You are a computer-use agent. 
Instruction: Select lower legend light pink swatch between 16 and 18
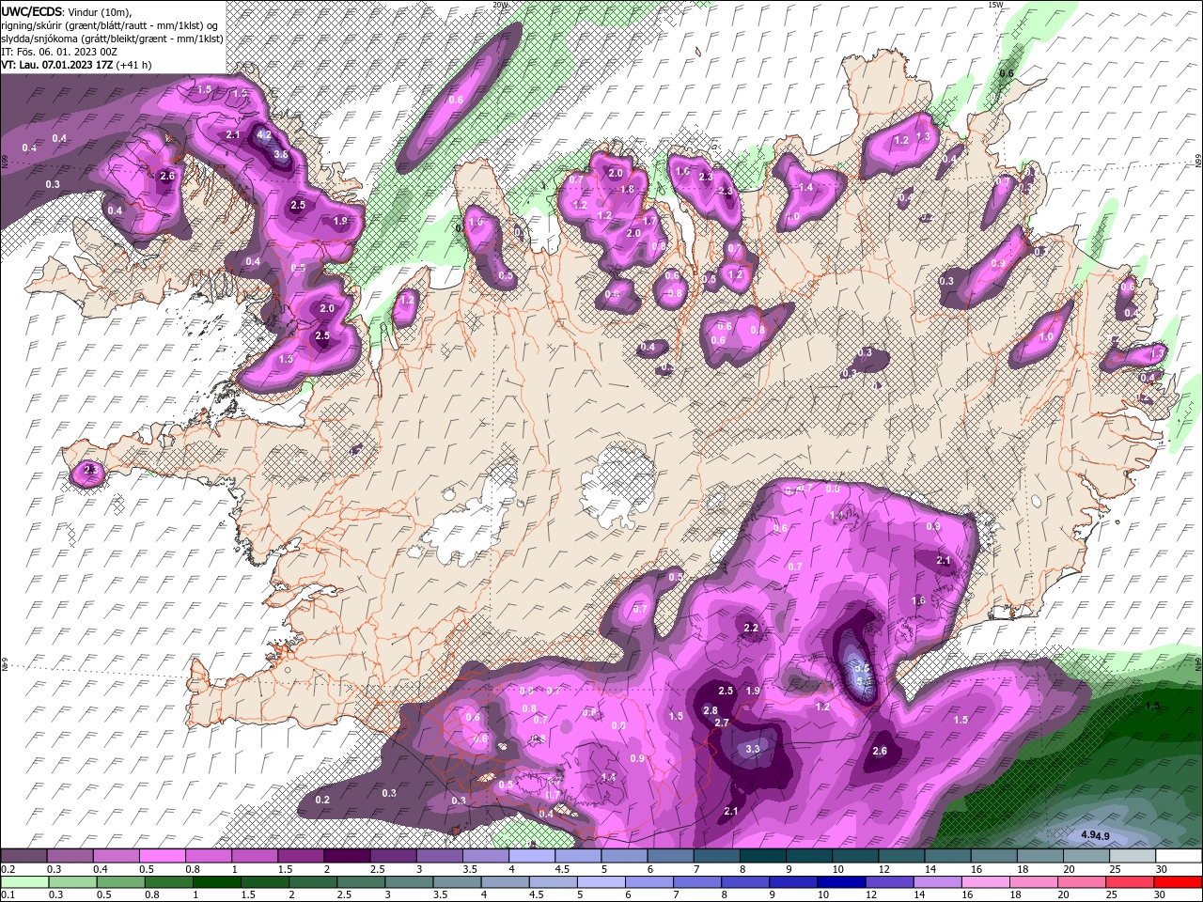pyautogui.click(x=986, y=881)
